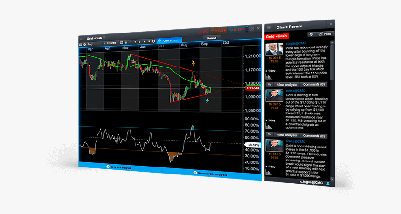Click the calendar date-range icon
Viewport: 401px width, 214px height.
coord(122,43)
